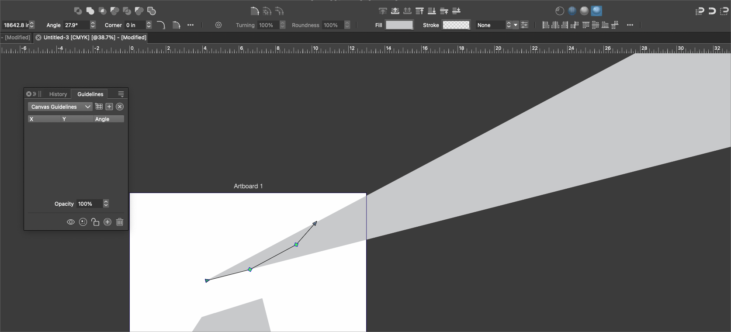Open stroke options sliders icon
731x332 pixels.
pyautogui.click(x=524, y=25)
